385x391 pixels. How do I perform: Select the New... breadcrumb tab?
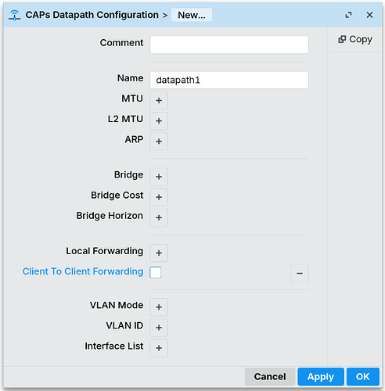click(x=192, y=15)
